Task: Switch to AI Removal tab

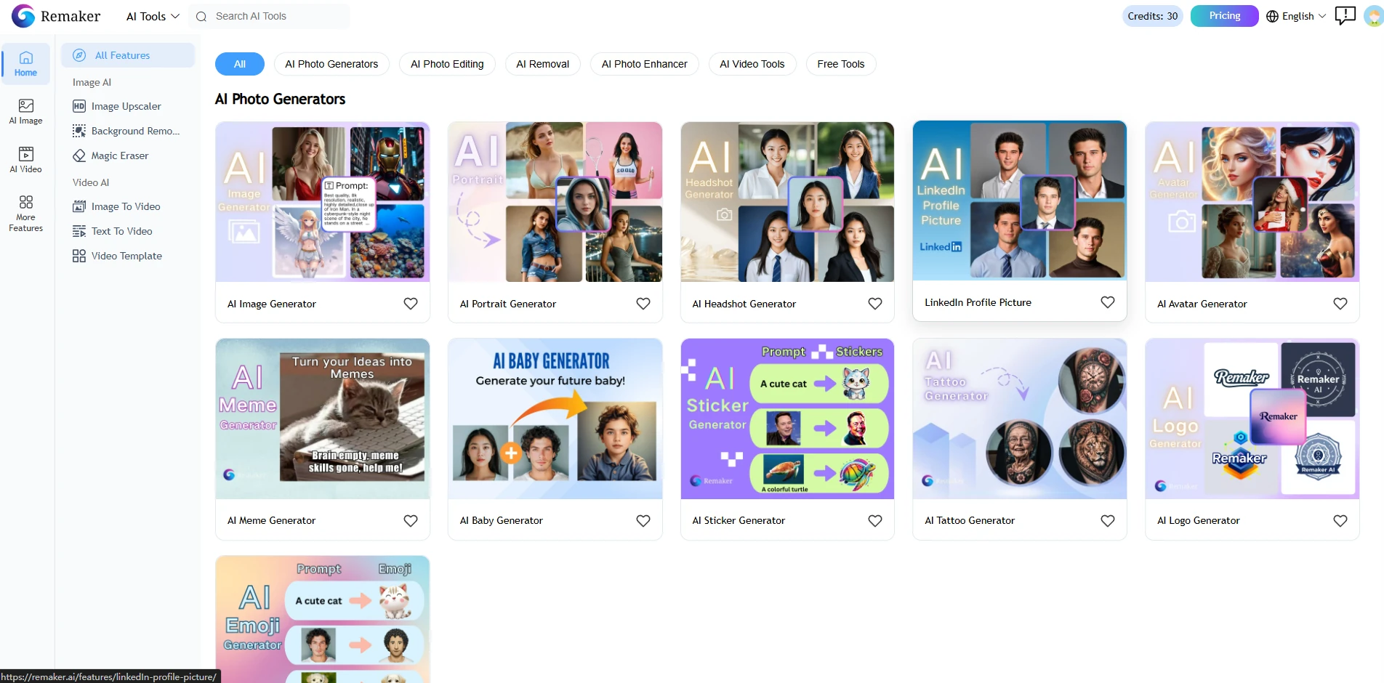Action: point(543,64)
